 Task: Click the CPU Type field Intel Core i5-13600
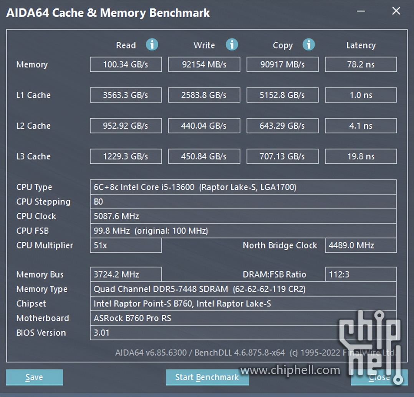[x=243, y=187]
